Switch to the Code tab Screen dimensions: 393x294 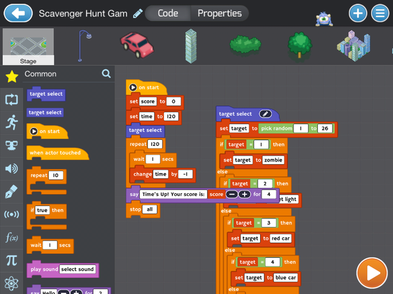click(x=167, y=14)
